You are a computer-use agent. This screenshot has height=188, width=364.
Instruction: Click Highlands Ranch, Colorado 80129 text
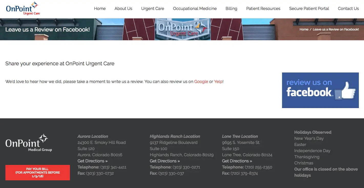point(182,155)
